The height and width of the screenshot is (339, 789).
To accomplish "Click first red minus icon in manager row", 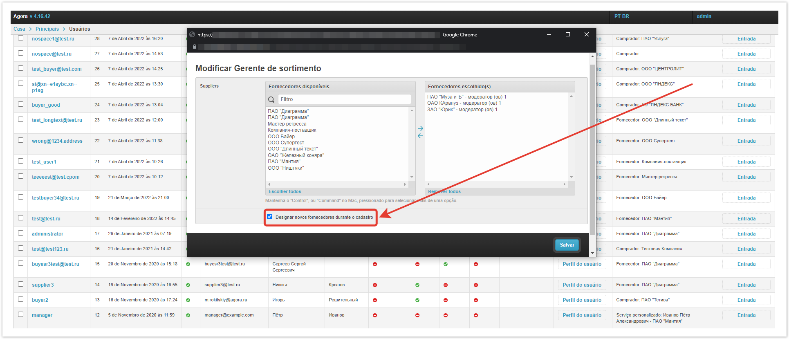I will tap(374, 315).
